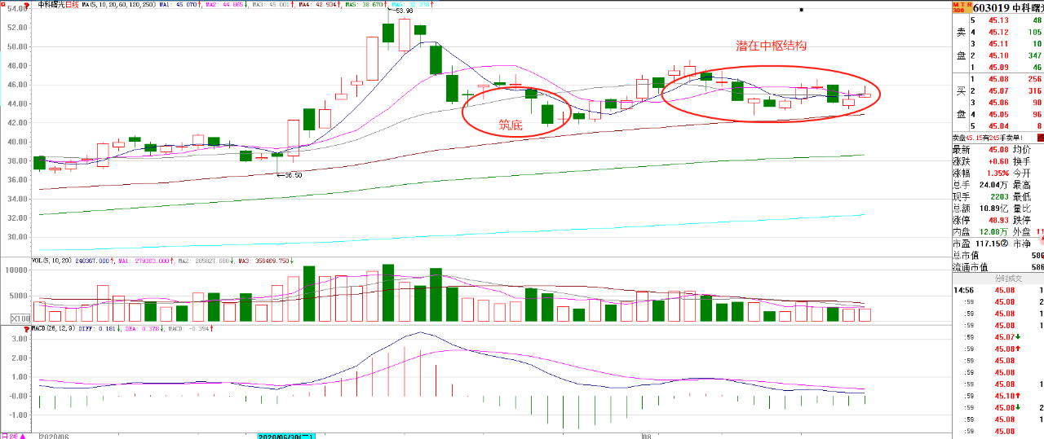Select sell level 3 price 45.11
This screenshot has width=1044, height=439.
[x=998, y=44]
